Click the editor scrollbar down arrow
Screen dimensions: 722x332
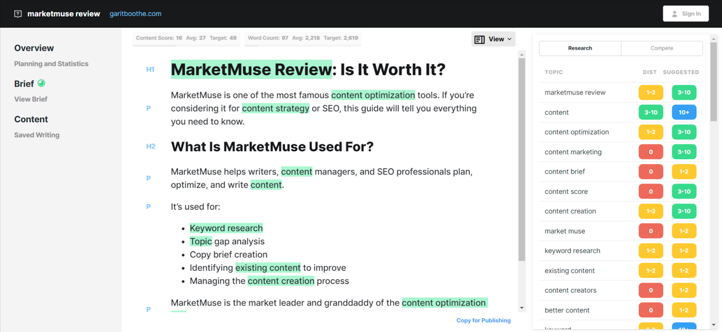pos(522,308)
